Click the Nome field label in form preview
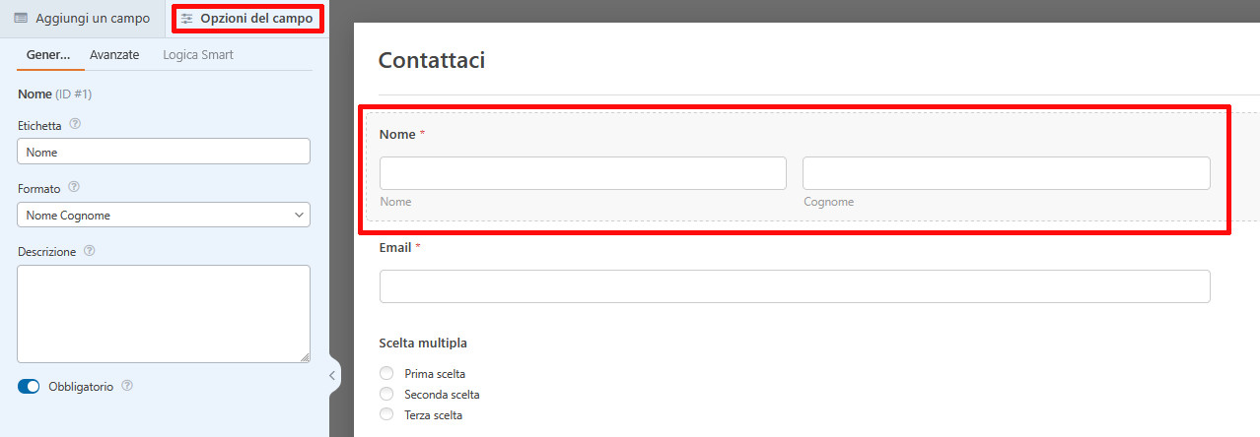This screenshot has height=437, width=1260. click(x=397, y=135)
